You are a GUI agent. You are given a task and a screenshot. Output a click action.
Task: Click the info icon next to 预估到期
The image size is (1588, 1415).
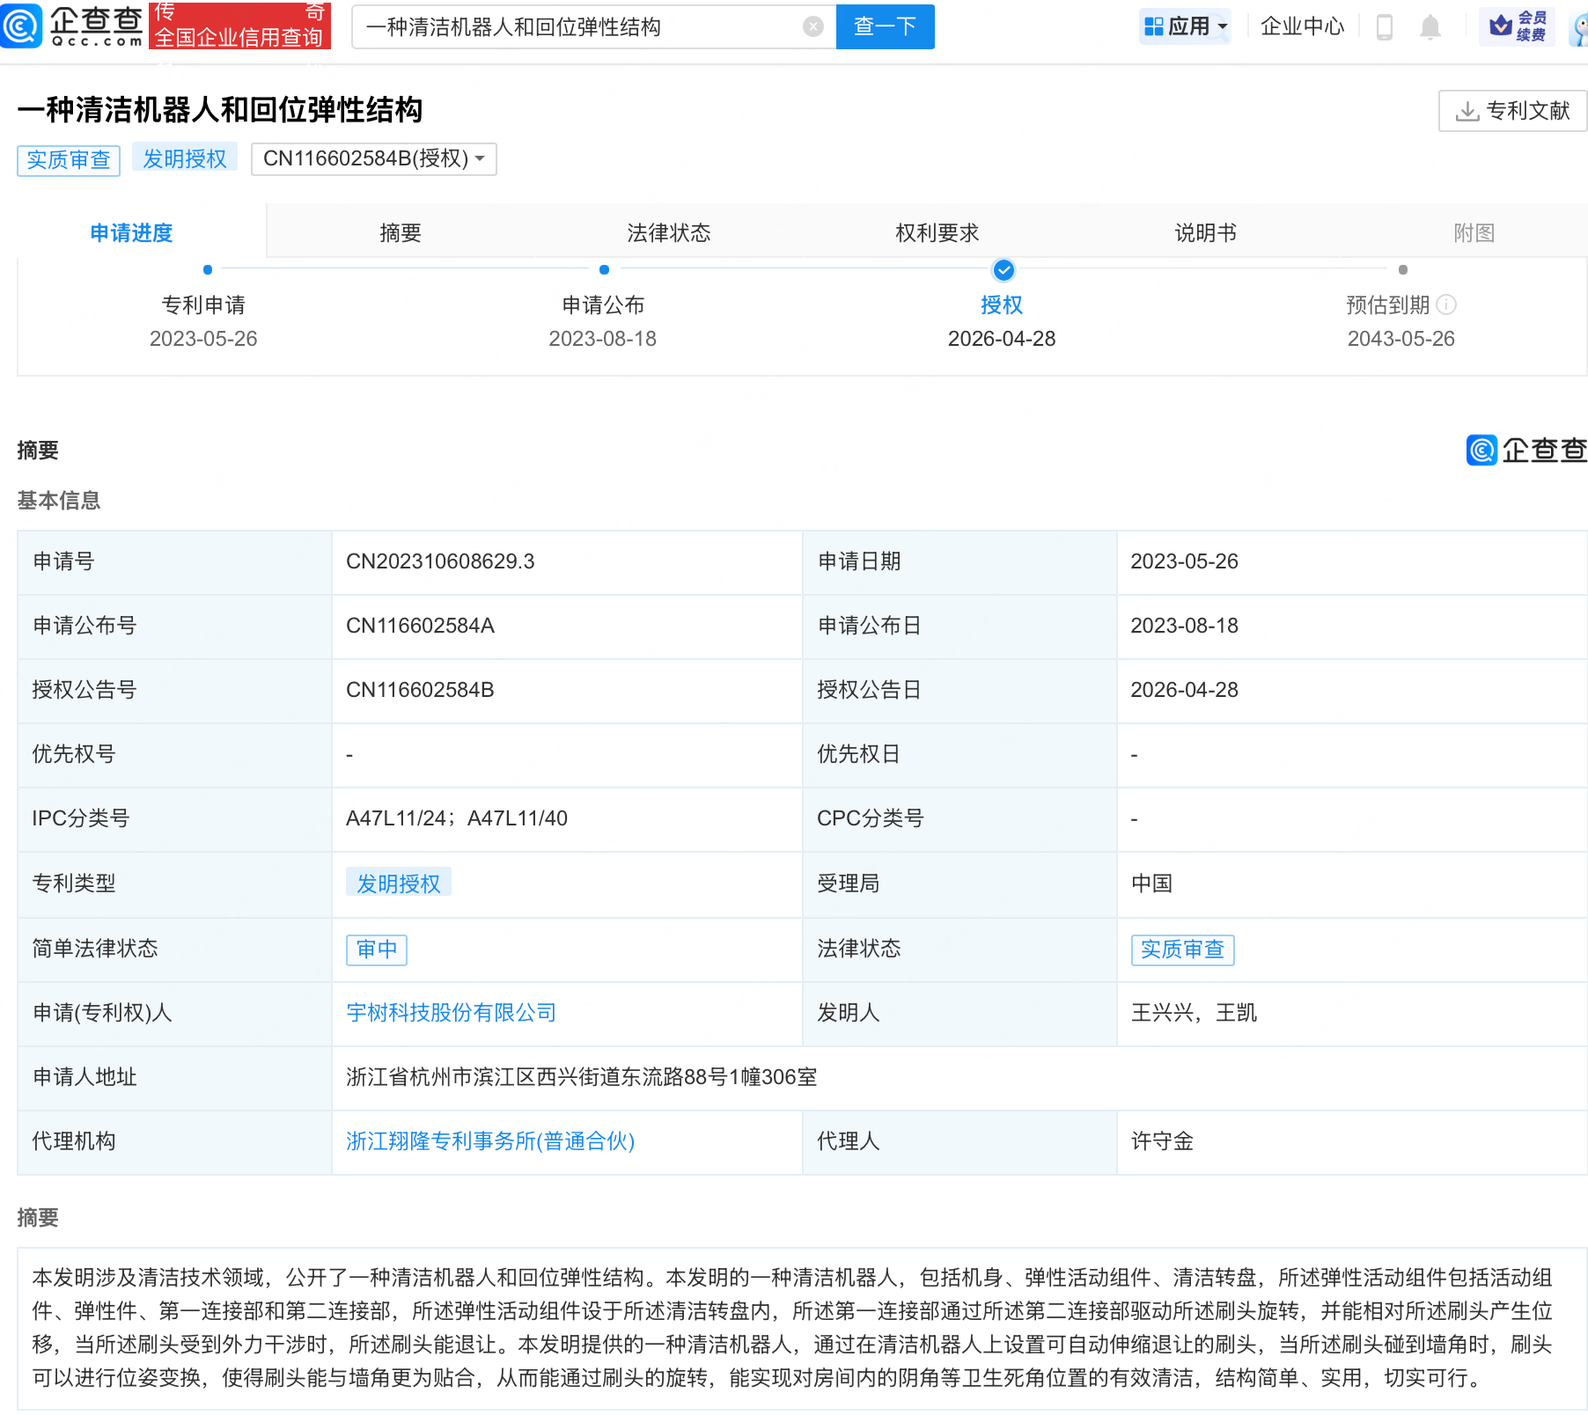click(x=1448, y=305)
